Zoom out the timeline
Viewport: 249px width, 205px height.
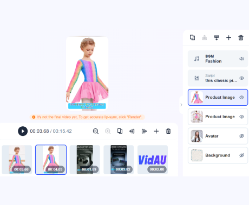(96, 131)
